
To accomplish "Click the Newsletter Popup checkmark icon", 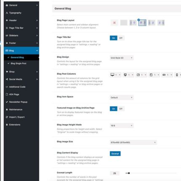I will point(7,102).
